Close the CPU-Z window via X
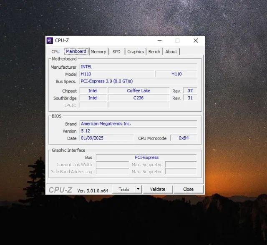The image size is (267, 245). tap(196, 41)
